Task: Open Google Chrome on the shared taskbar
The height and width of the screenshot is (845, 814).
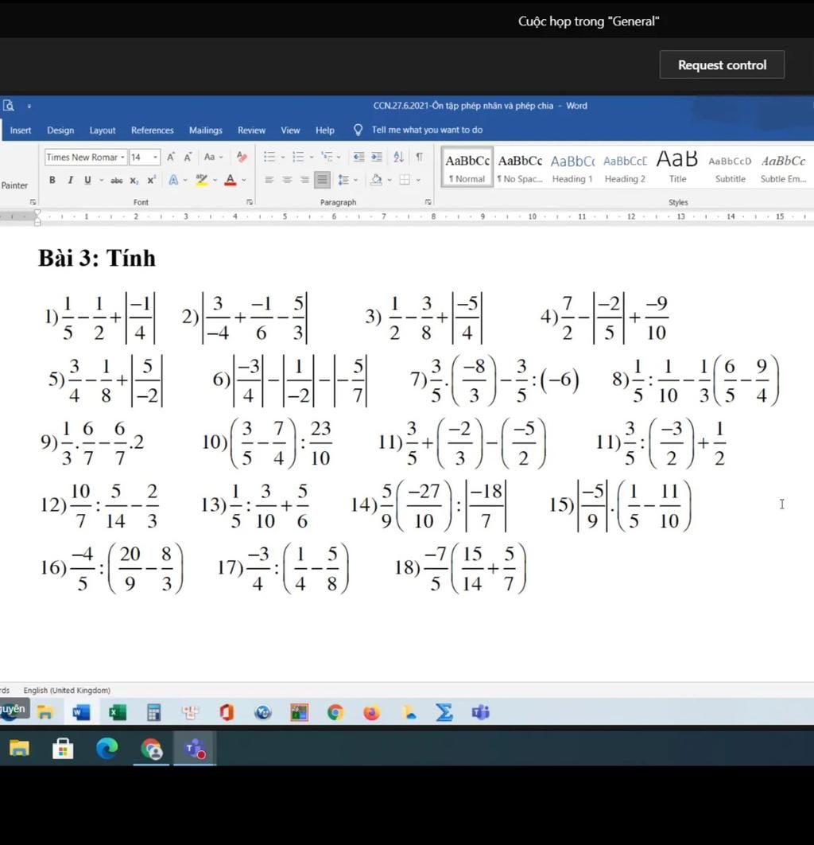Action: pos(335,712)
